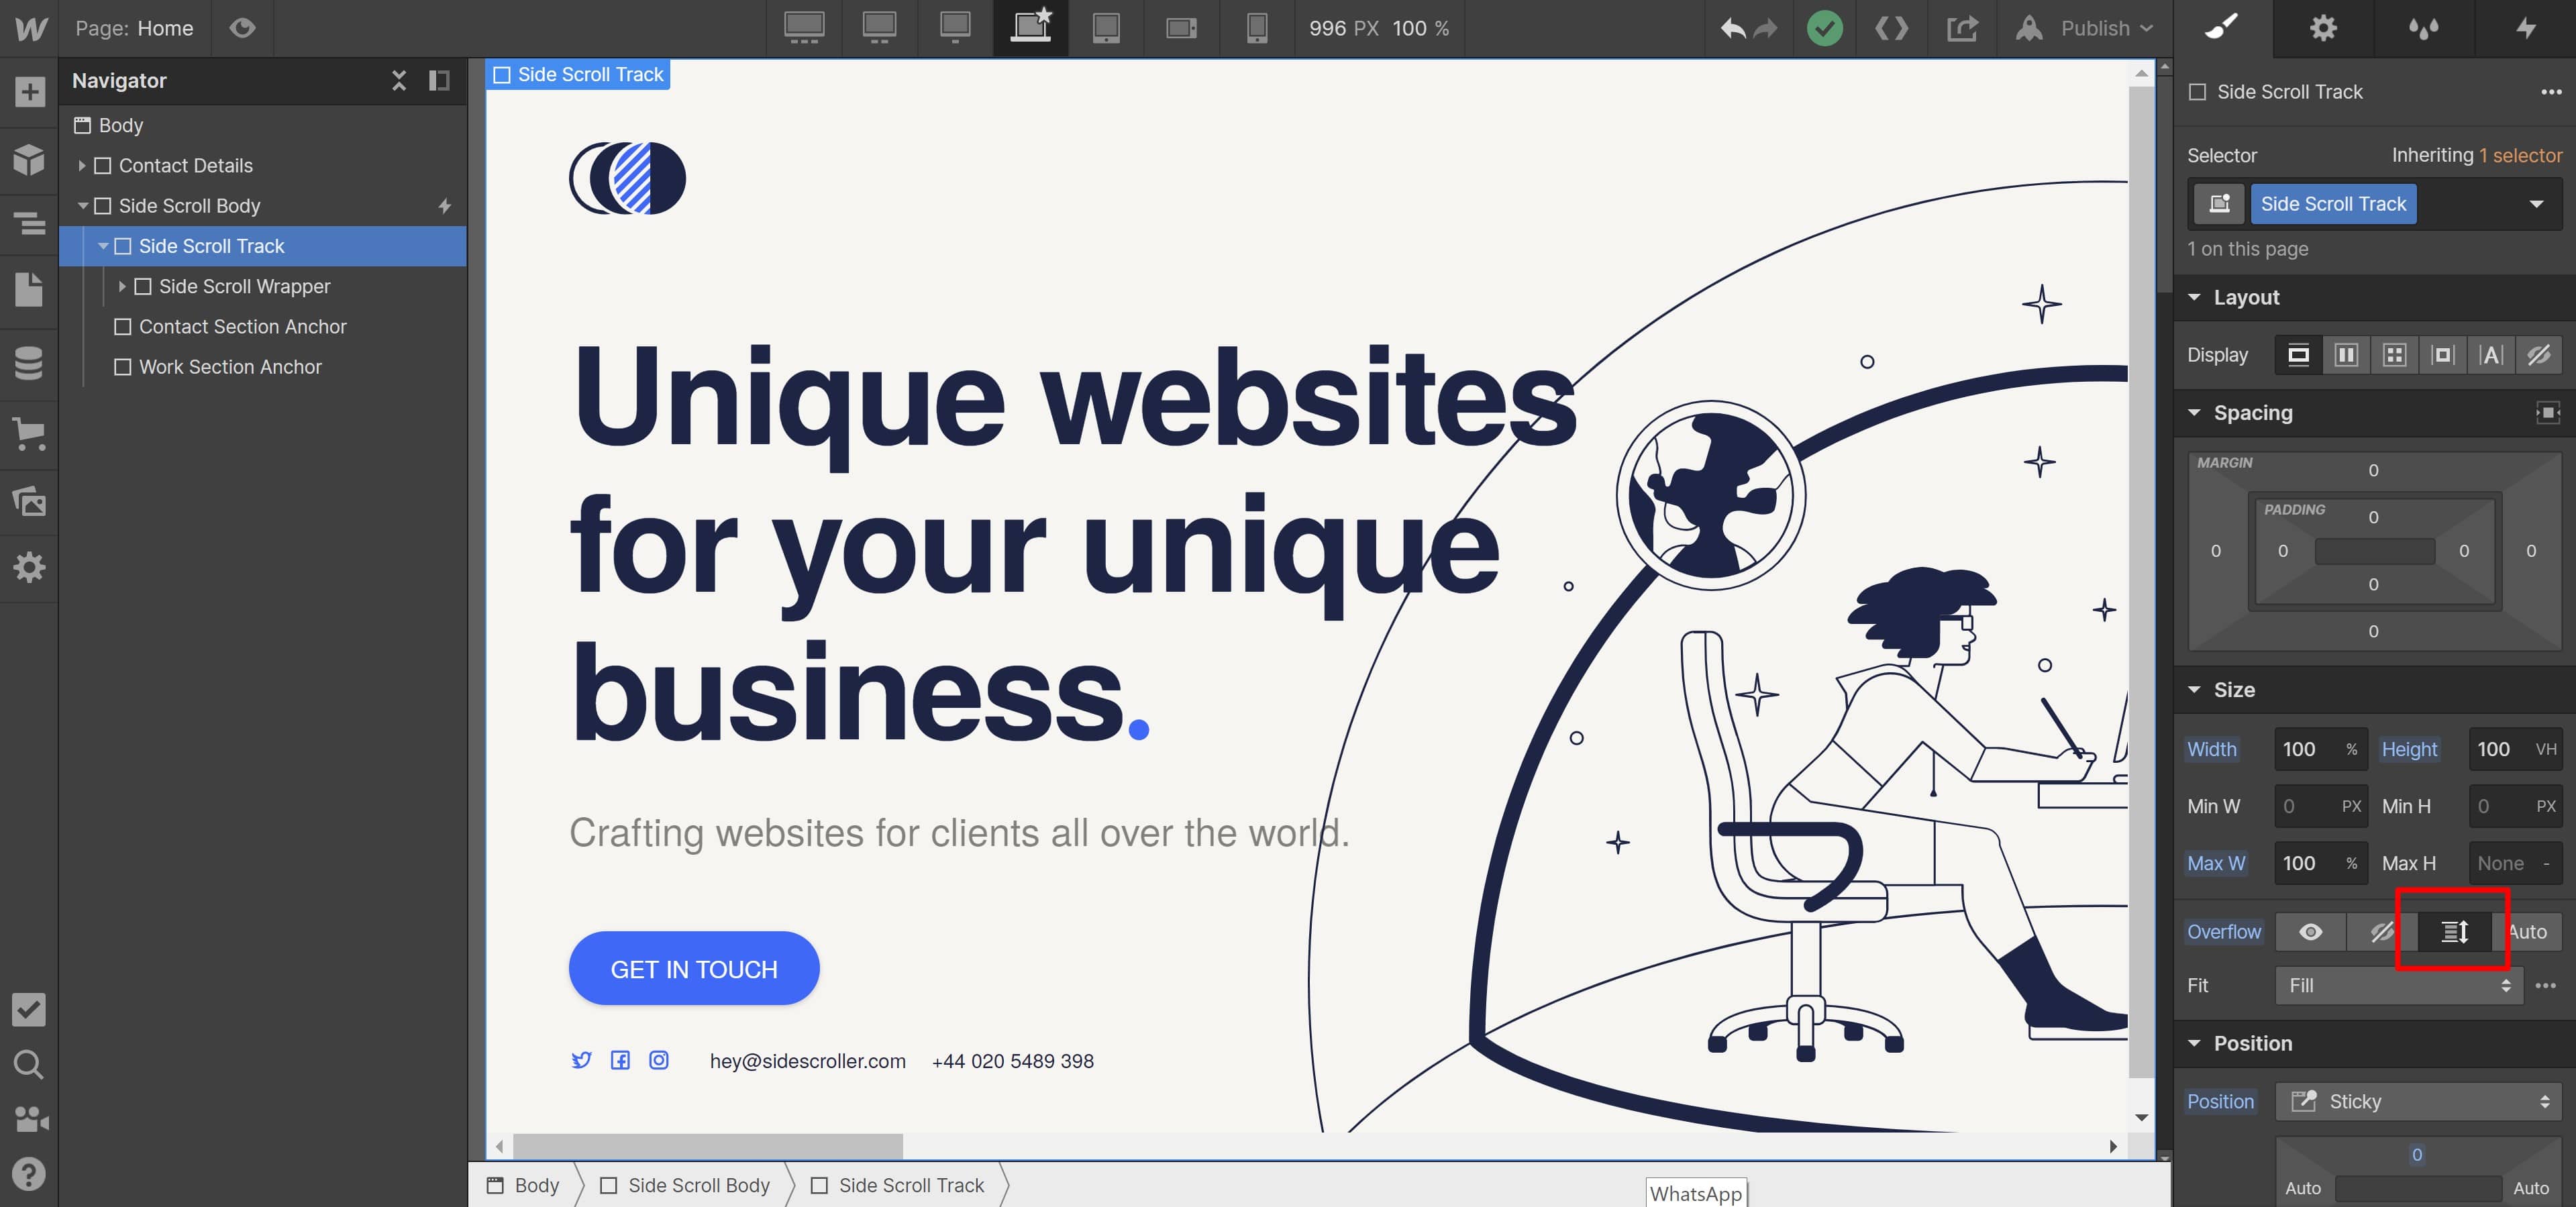This screenshot has width=2576, height=1207.
Task: Open the Add Elements panel
Action: [x=29, y=92]
